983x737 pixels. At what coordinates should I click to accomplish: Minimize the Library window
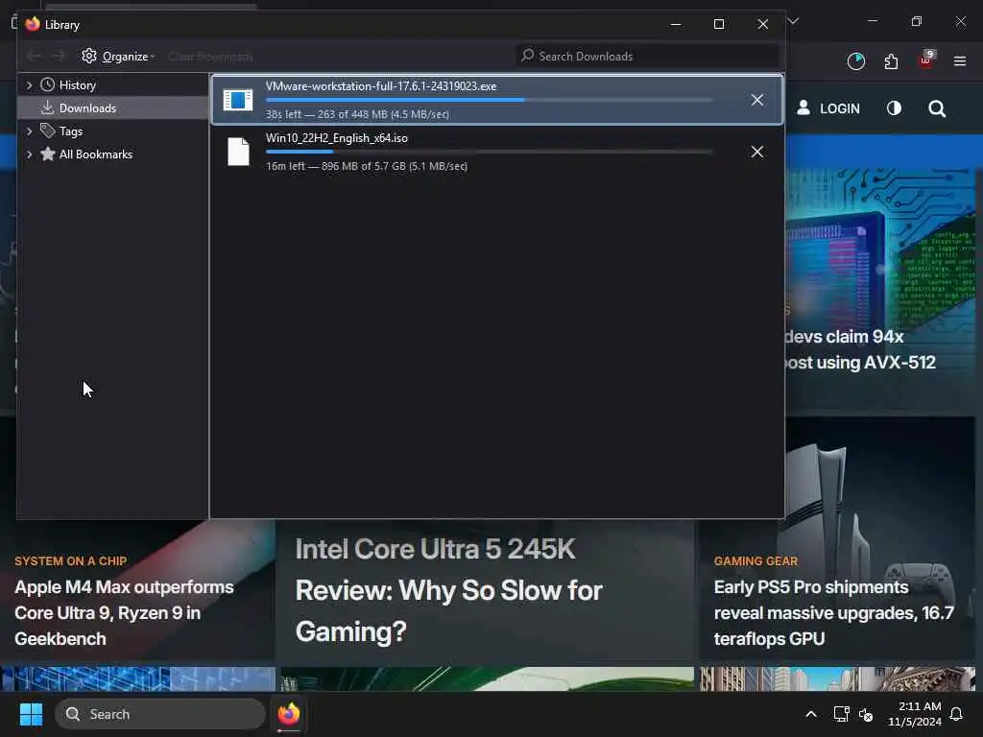675,24
